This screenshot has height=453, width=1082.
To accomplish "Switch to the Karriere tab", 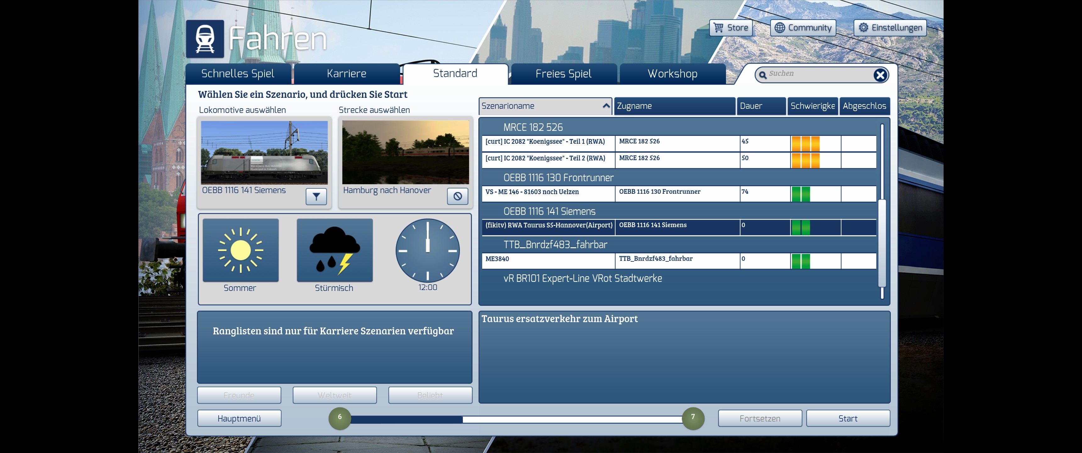I will point(346,74).
